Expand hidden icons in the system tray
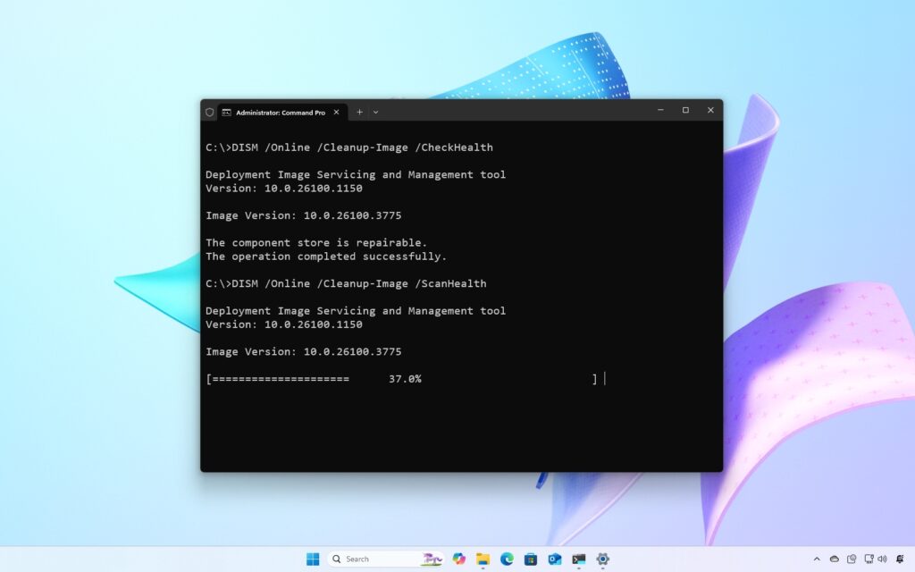The width and height of the screenshot is (915, 572). click(x=817, y=559)
